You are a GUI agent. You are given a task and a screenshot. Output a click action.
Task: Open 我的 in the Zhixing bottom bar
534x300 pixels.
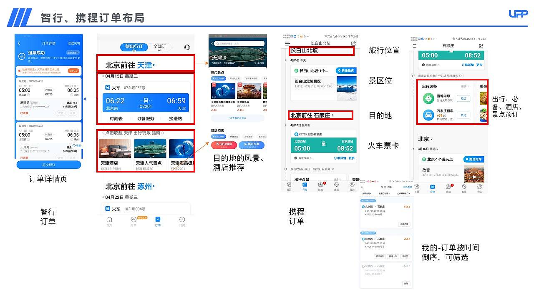tap(182, 221)
